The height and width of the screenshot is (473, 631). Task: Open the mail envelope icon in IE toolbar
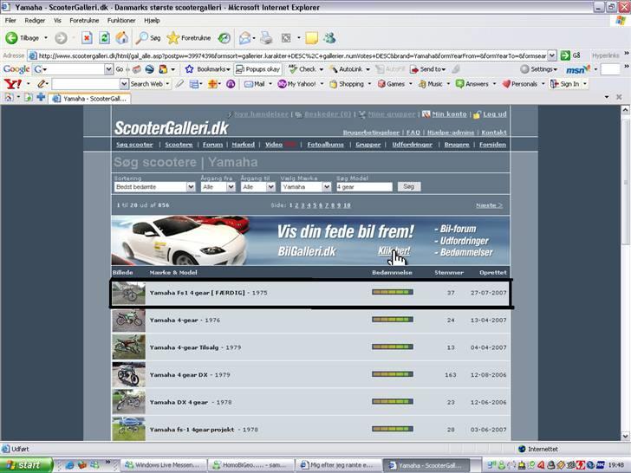[x=244, y=38]
